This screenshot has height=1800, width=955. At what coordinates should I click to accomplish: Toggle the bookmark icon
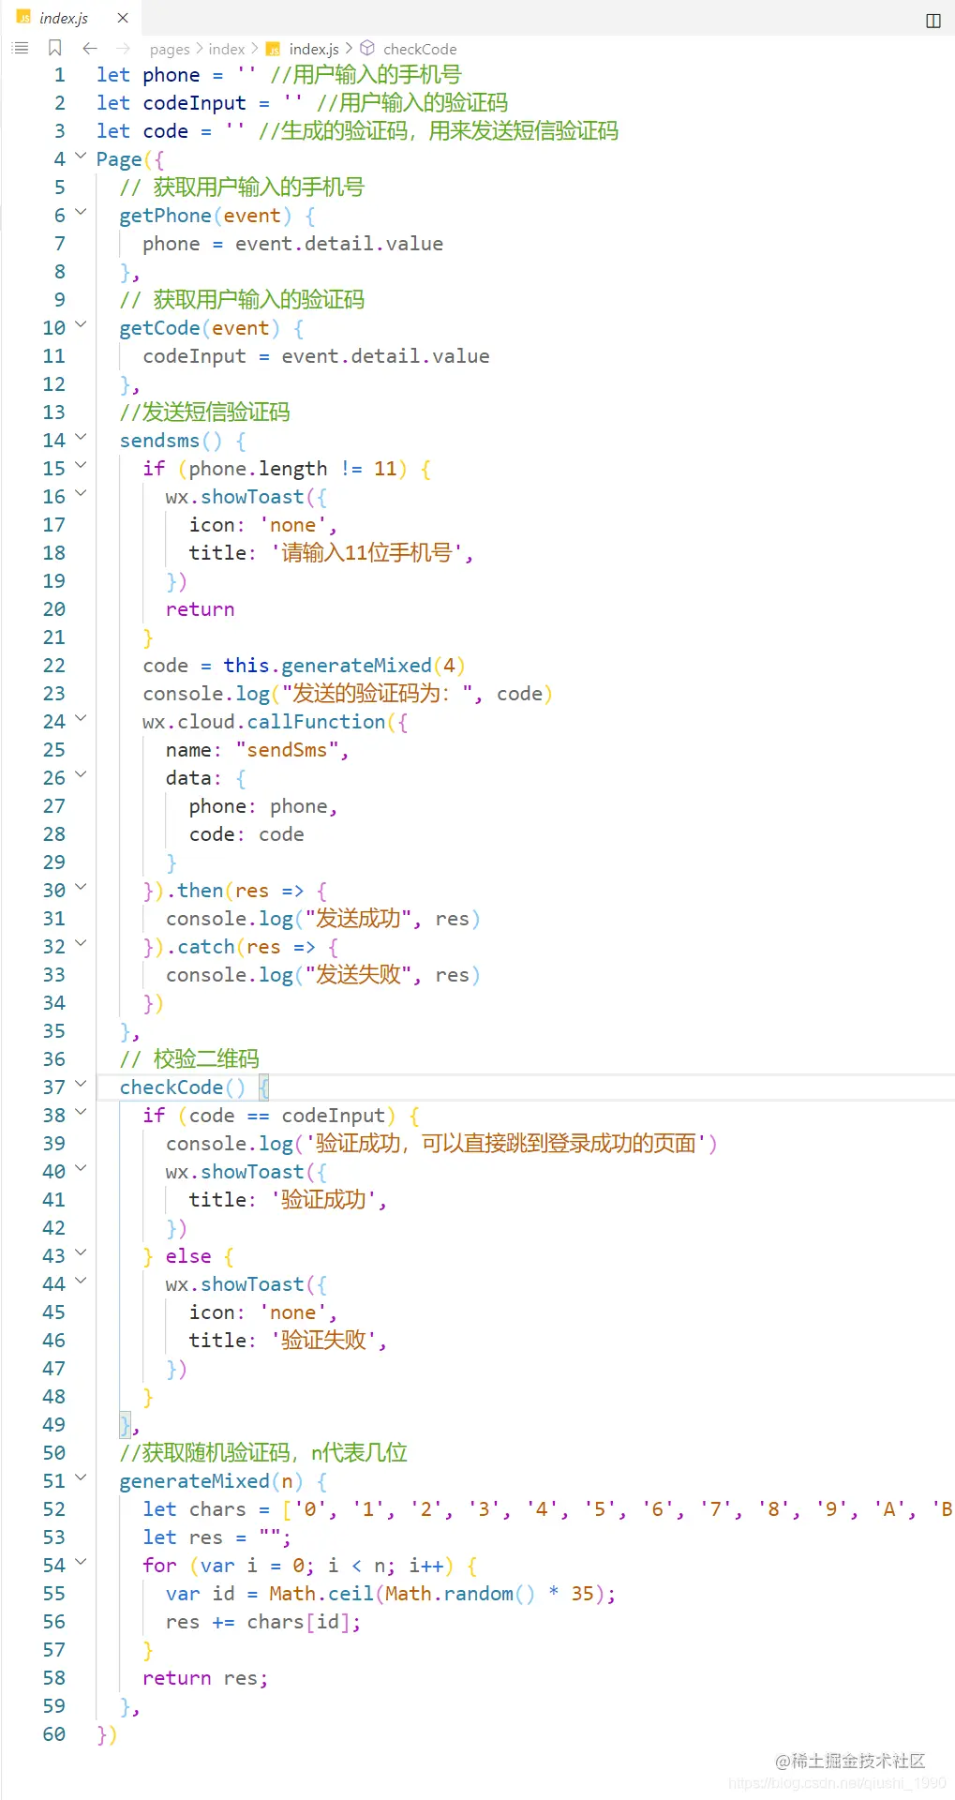click(54, 48)
